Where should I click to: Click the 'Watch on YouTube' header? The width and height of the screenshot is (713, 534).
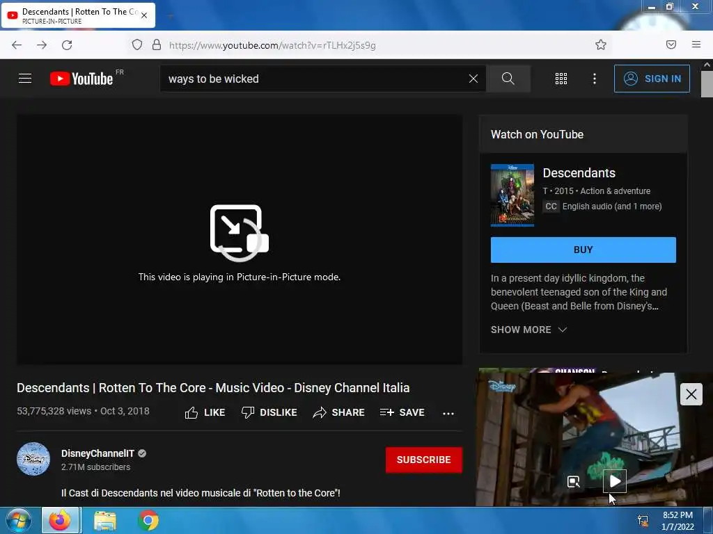click(537, 134)
